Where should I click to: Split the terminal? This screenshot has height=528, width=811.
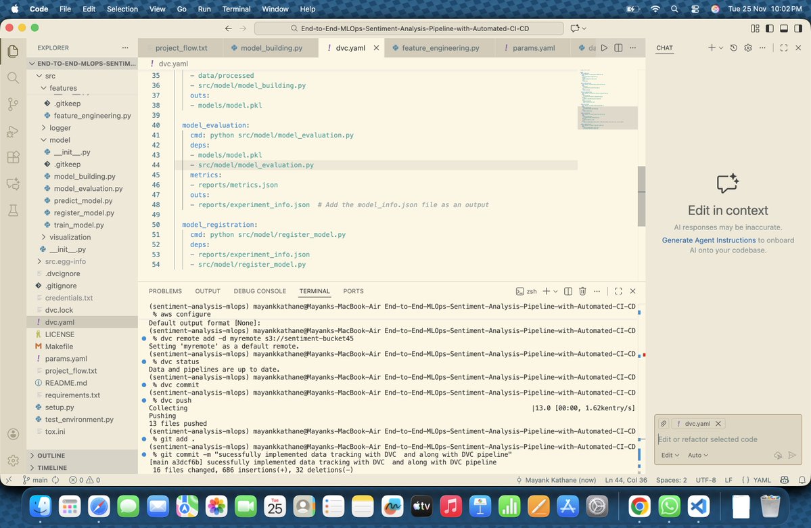pyautogui.click(x=568, y=291)
